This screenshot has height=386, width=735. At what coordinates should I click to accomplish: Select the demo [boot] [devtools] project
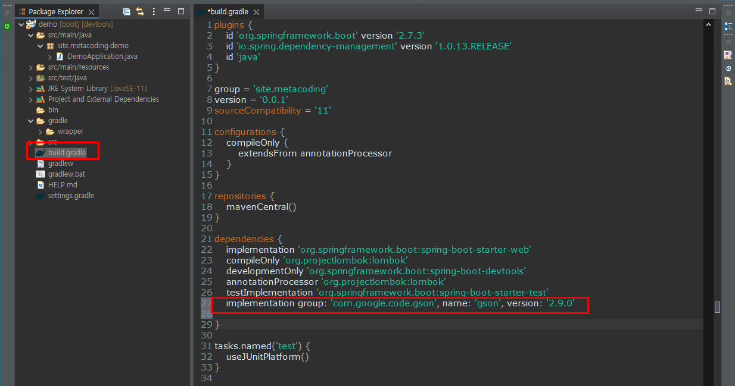(70, 24)
